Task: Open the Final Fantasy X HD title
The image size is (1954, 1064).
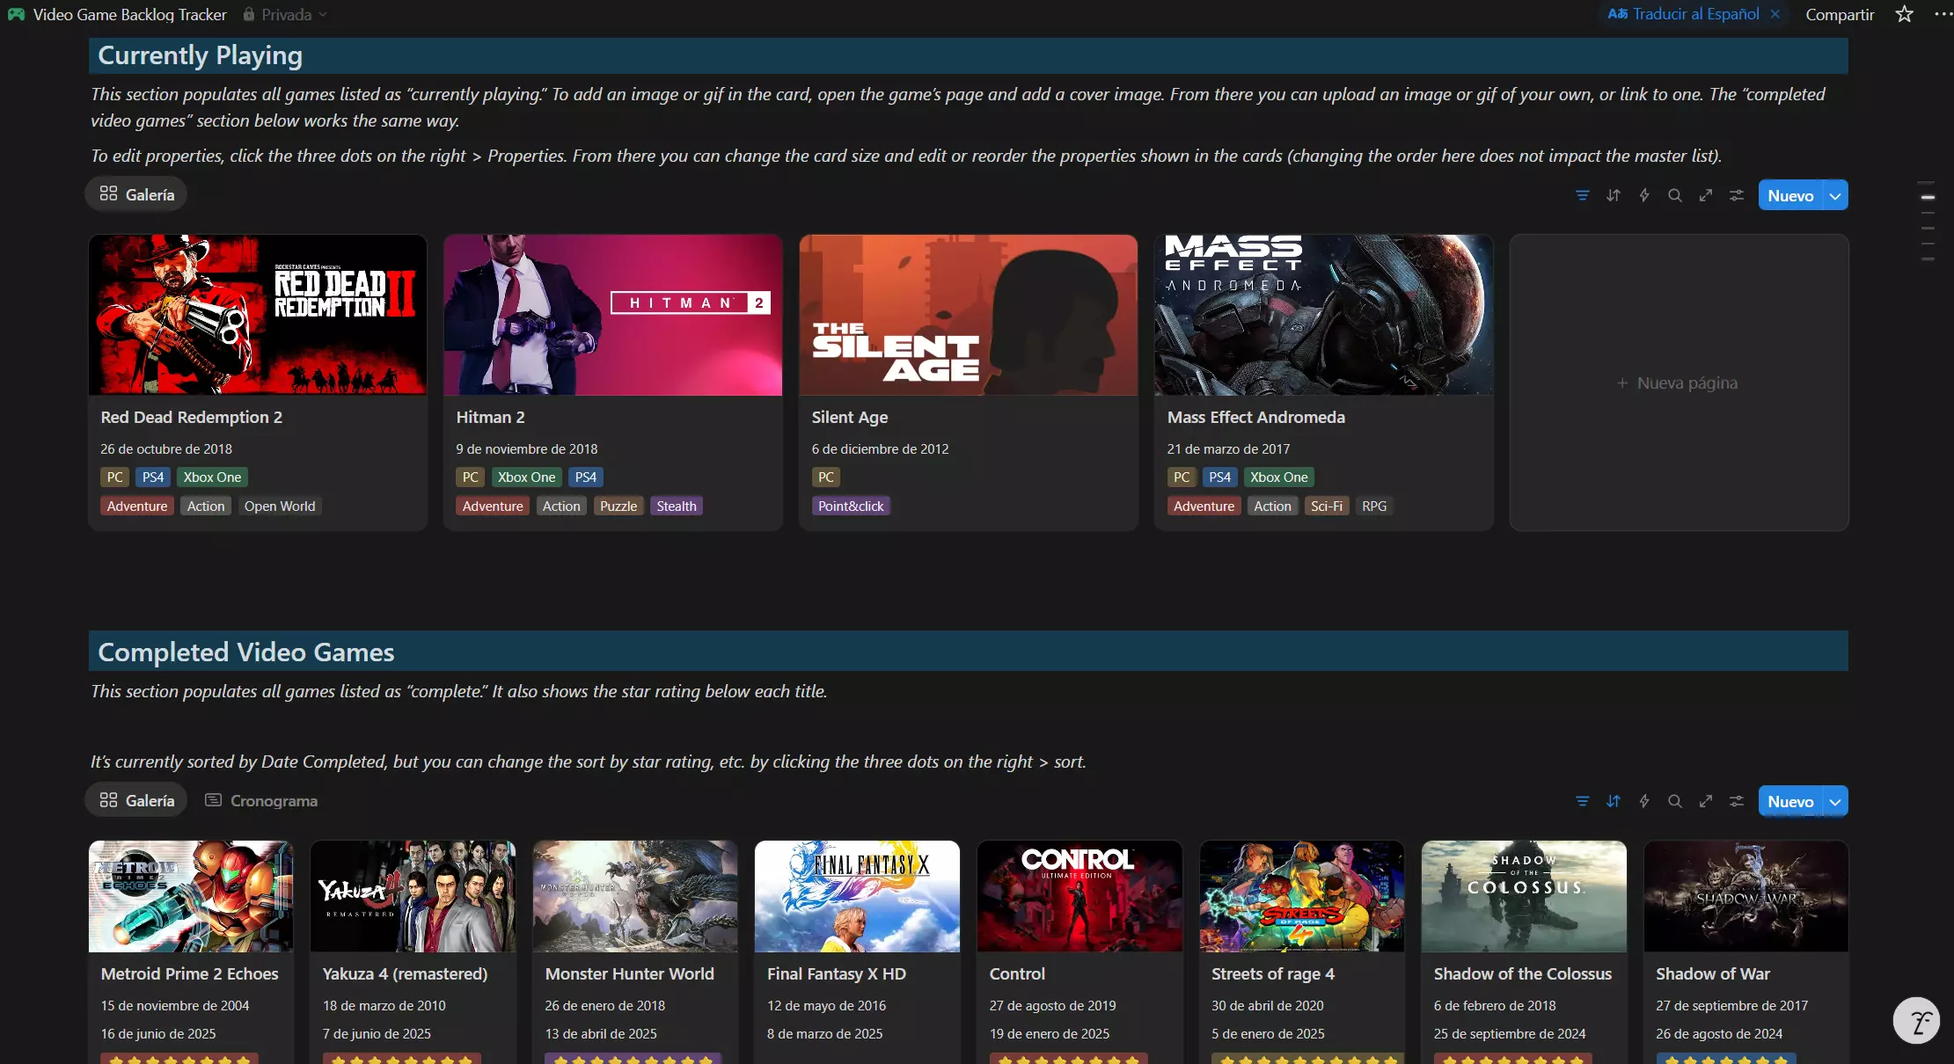Action: pos(837,973)
